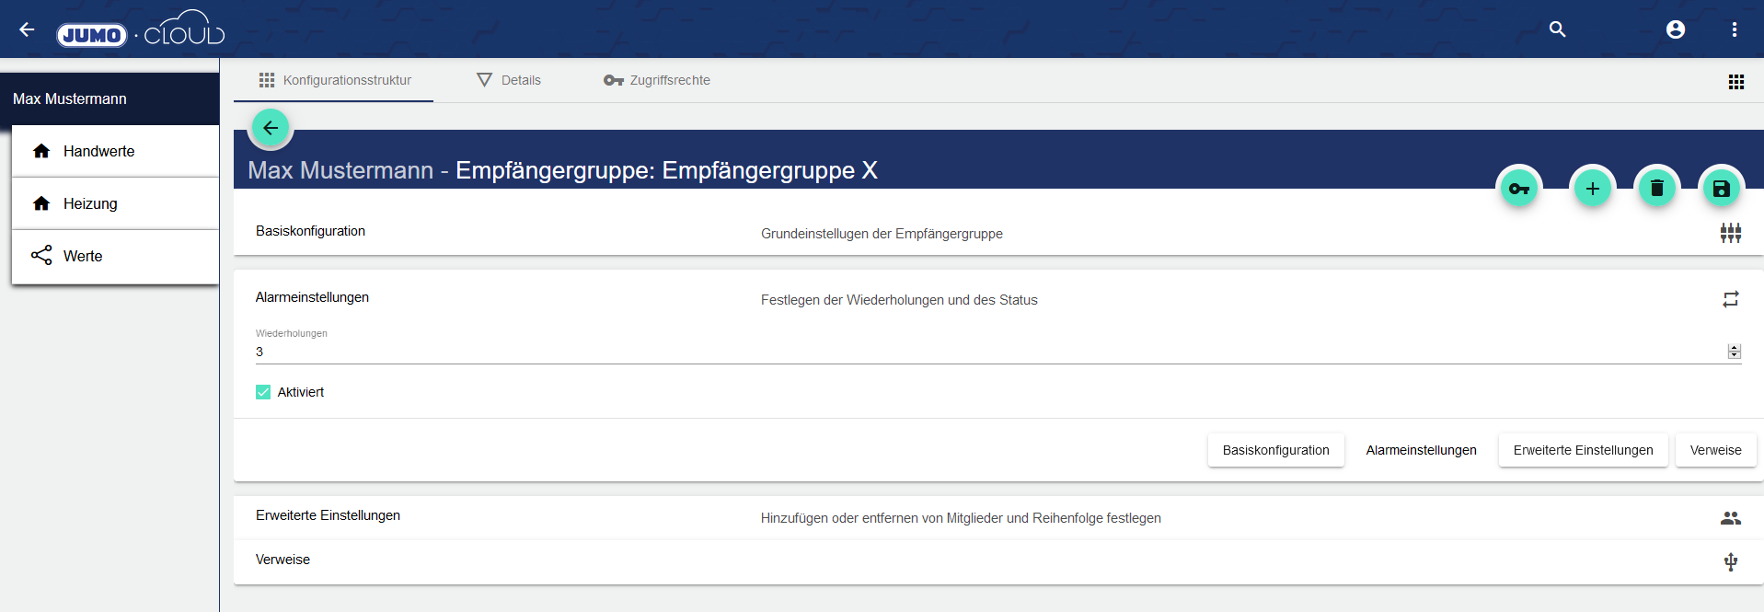
Task: Click the Verweise button at bottom right
Action: (1715, 450)
